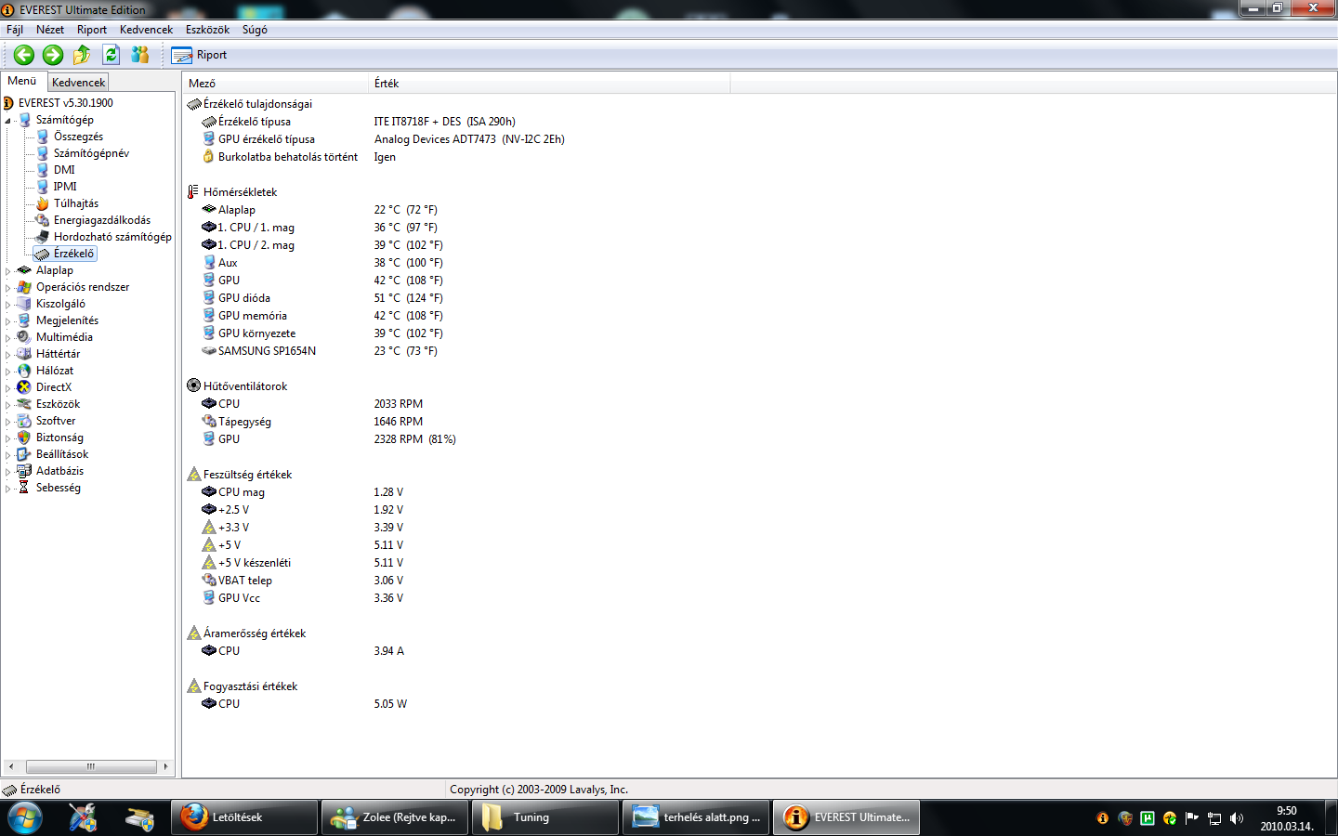Click the Adatbázis tree icon
The width and height of the screenshot is (1338, 836).
click(24, 471)
